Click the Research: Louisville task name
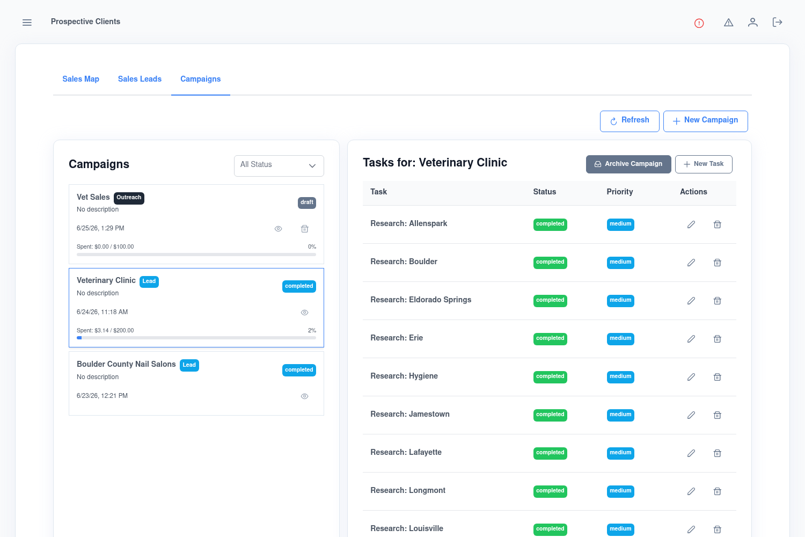The height and width of the screenshot is (537, 805). (407, 528)
